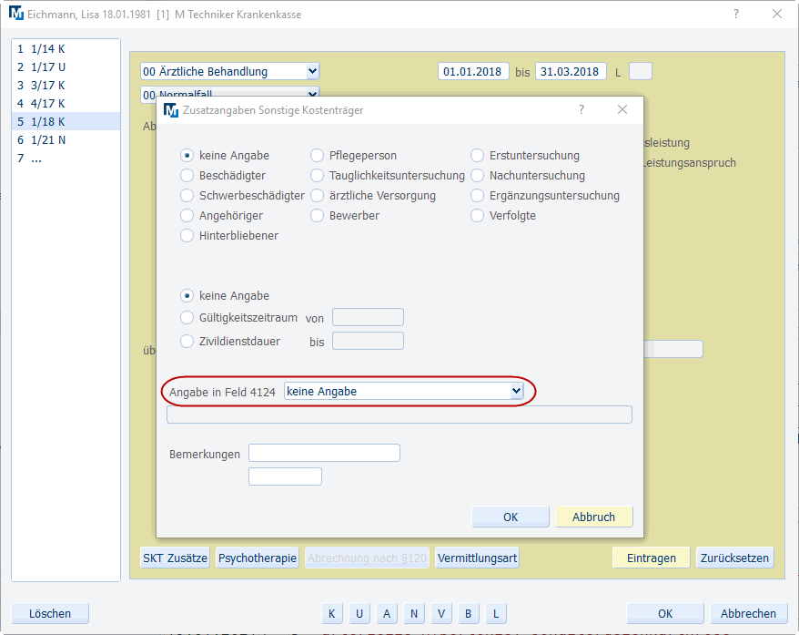Close the Eichmann, Lisa main window

tap(776, 14)
